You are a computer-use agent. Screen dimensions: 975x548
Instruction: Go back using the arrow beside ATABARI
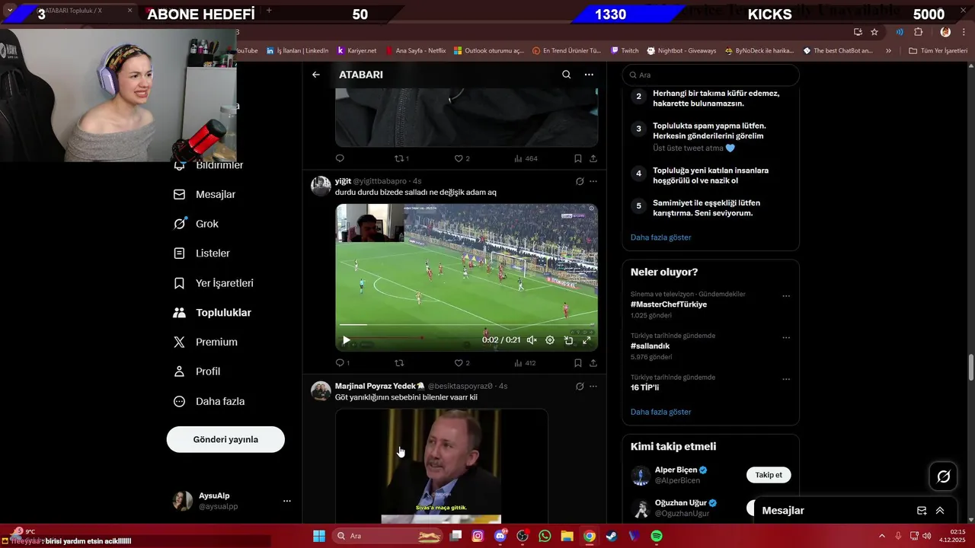[x=316, y=75]
